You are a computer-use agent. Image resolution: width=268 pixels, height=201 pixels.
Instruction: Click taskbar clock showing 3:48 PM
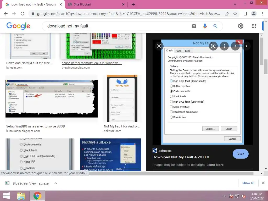256,196
